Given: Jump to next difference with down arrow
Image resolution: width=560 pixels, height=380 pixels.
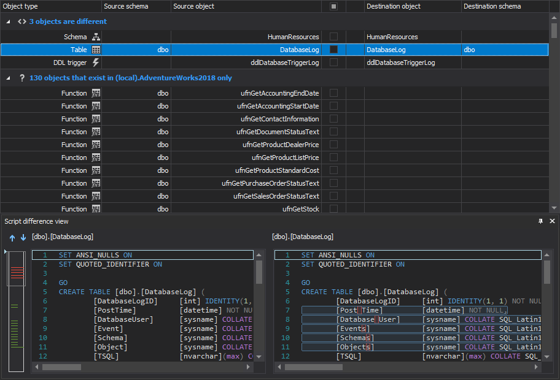Looking at the screenshot, I should point(23,237).
